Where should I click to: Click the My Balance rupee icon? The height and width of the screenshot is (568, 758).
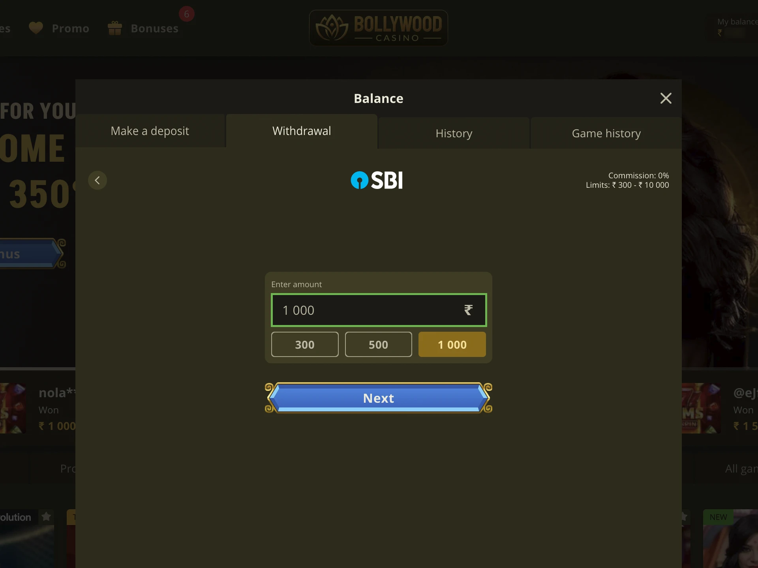point(720,32)
